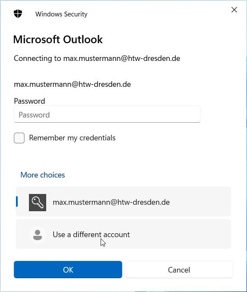Viewport: 247px width, 292px height.
Task: Close the dialog with the X icon
Action: click(x=234, y=10)
